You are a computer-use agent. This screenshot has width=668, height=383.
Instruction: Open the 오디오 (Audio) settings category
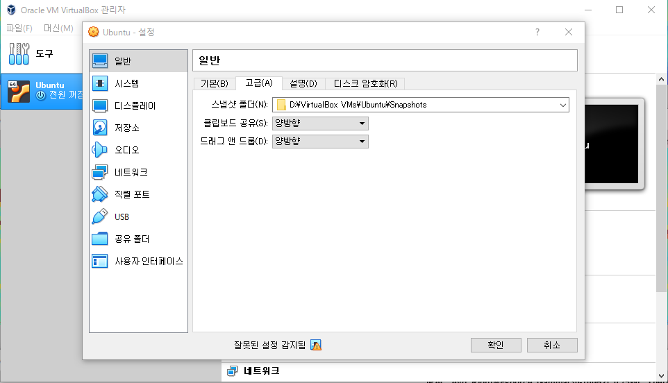138,150
